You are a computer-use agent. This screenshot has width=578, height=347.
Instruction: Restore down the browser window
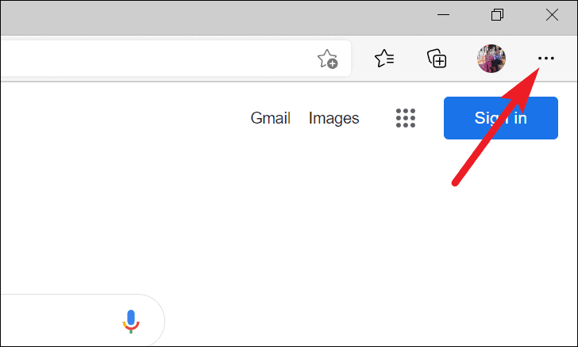click(497, 15)
